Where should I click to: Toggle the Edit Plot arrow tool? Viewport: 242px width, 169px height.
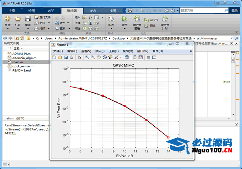point(80,57)
